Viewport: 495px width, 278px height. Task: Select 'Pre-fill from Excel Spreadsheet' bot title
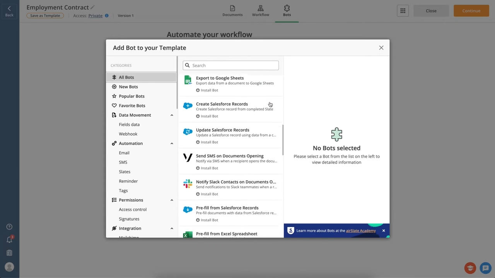tap(227, 234)
